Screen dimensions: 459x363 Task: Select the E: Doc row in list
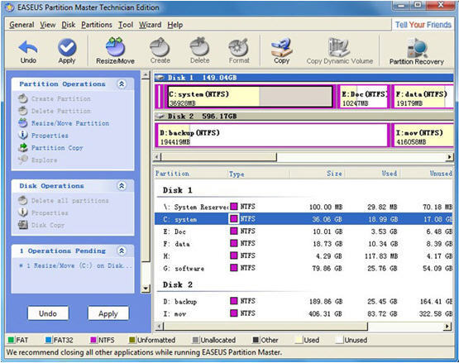(x=304, y=232)
